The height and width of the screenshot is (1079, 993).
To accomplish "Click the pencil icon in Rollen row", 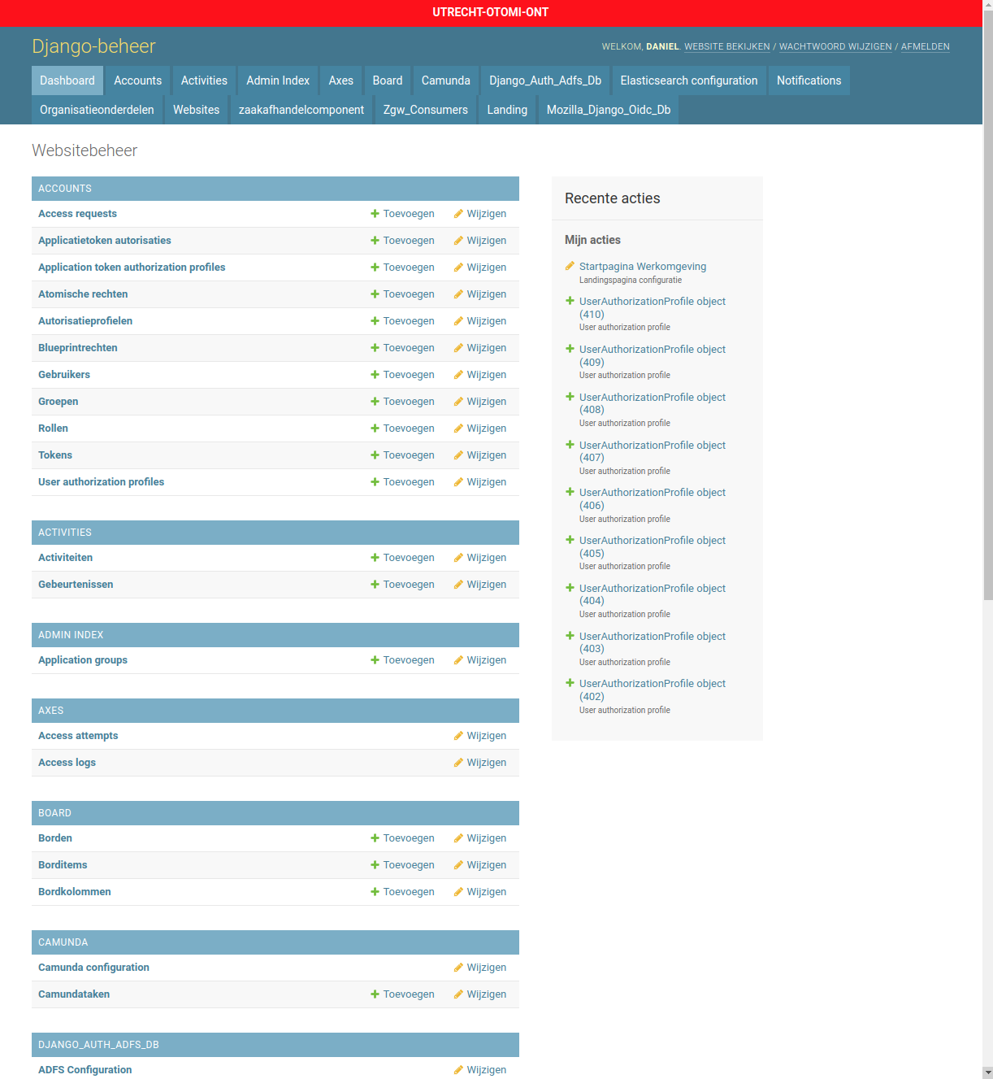I will 458,429.
